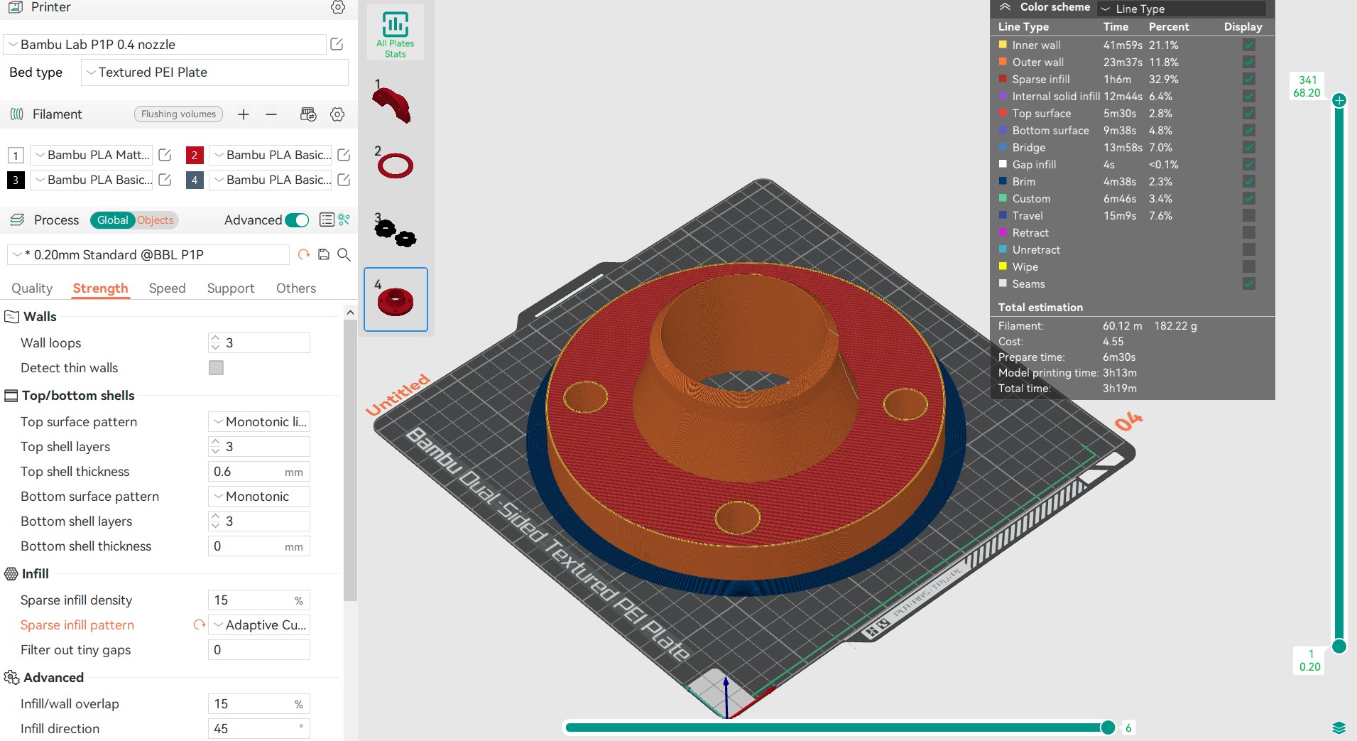Open the parameter table list icon

coord(327,220)
